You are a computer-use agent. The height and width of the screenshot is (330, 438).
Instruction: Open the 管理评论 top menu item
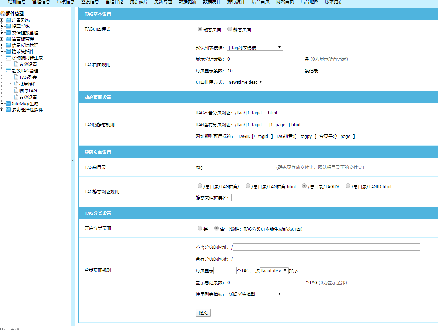[114, 2]
